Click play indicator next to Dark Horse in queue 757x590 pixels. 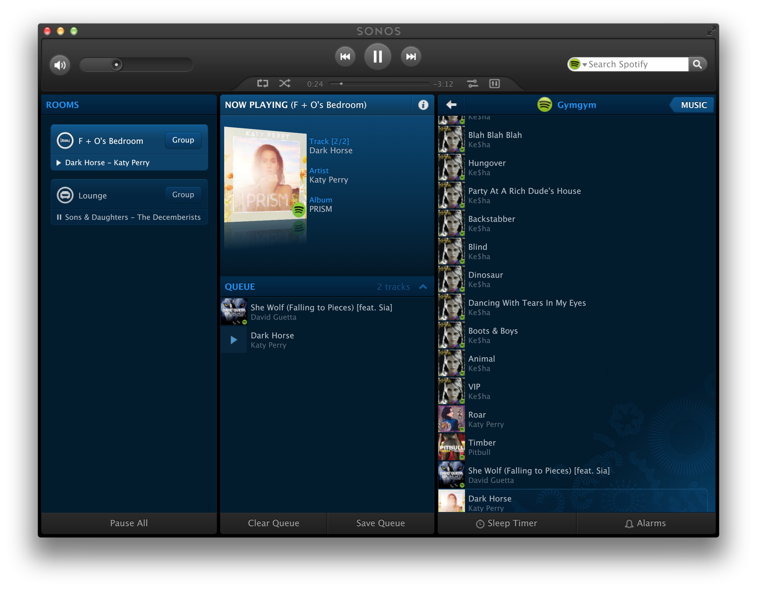[x=233, y=340]
